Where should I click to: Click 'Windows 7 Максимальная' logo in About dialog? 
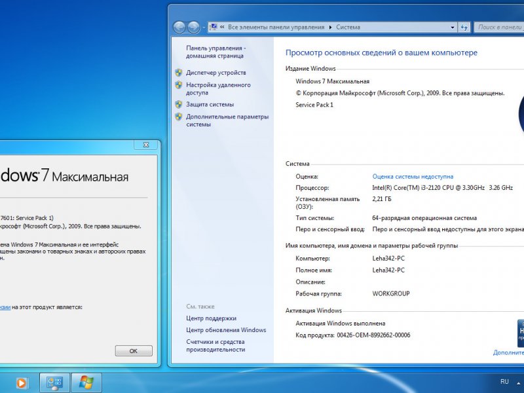[64, 176]
